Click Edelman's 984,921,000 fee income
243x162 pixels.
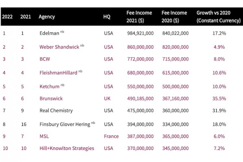click(x=140, y=33)
